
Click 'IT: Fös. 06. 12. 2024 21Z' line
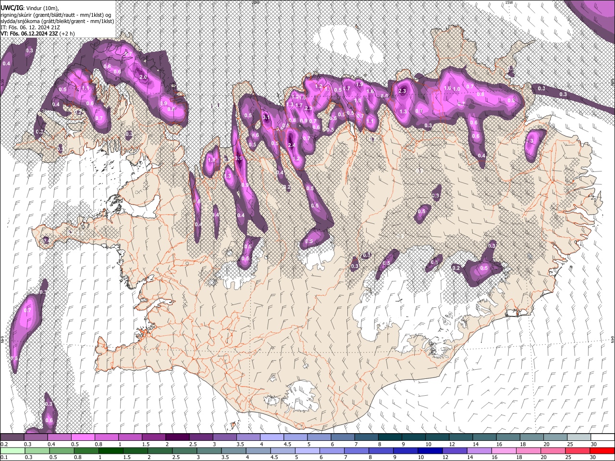click(x=30, y=27)
